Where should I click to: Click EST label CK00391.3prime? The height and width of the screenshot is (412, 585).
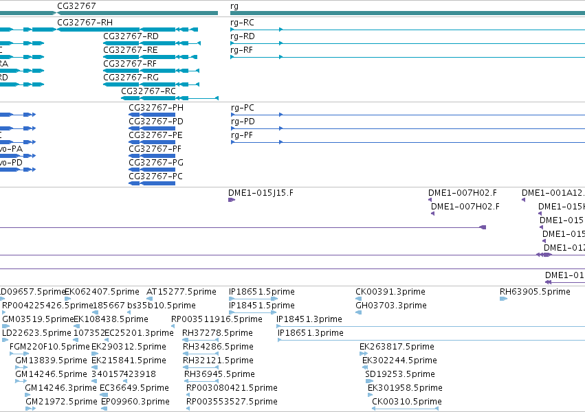390,292
